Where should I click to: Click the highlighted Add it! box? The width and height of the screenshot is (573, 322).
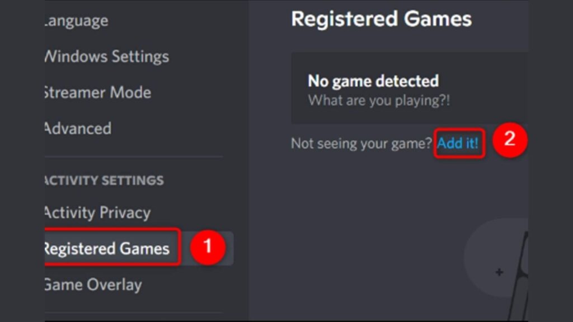[458, 143]
